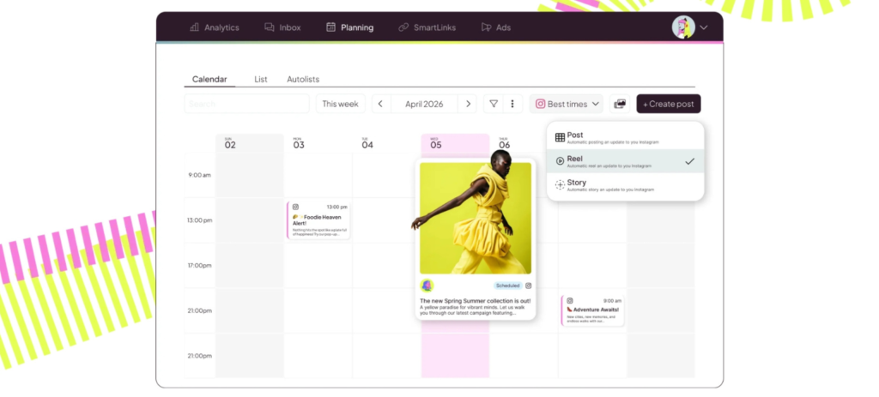Click the Create post button
This screenshot has width=879, height=397.
tap(668, 104)
